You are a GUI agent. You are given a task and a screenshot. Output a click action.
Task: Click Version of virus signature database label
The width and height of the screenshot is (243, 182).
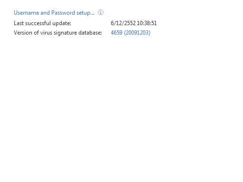(58, 33)
